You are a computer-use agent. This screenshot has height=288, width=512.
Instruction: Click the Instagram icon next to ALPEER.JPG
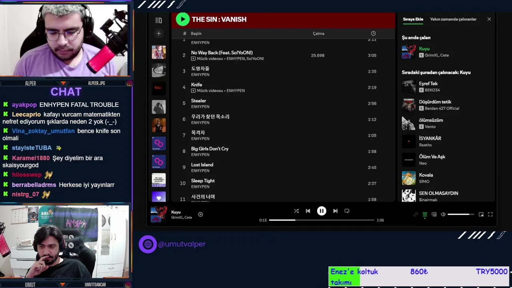coord(130,83)
